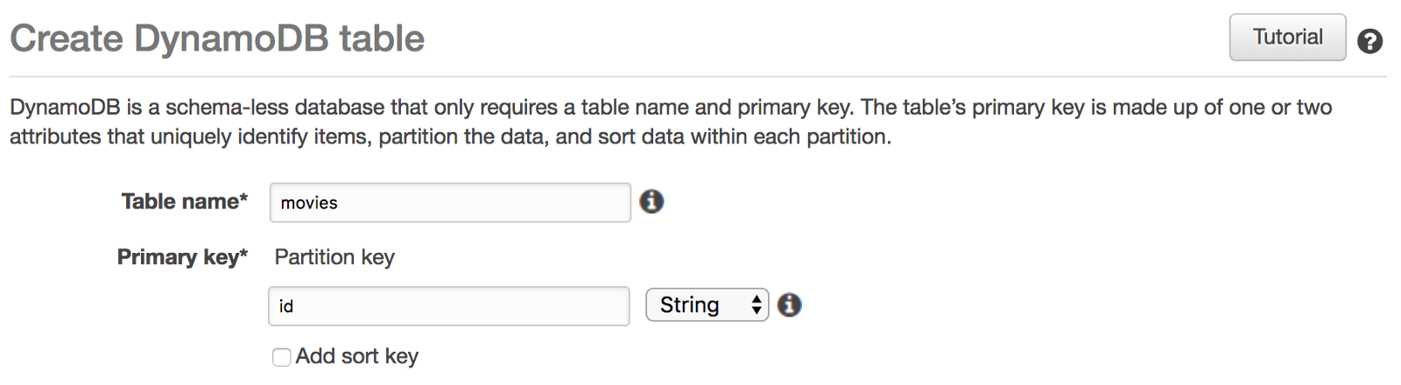Enable the Add sort key checkbox
Screen dimensions: 1401x385
tap(281, 357)
